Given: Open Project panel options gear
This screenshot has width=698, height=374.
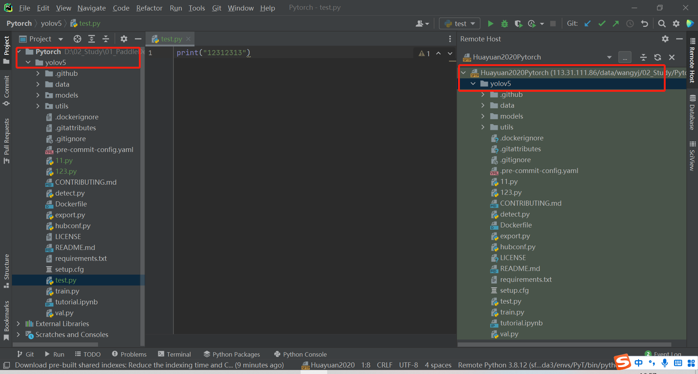Looking at the screenshot, I should coord(124,39).
